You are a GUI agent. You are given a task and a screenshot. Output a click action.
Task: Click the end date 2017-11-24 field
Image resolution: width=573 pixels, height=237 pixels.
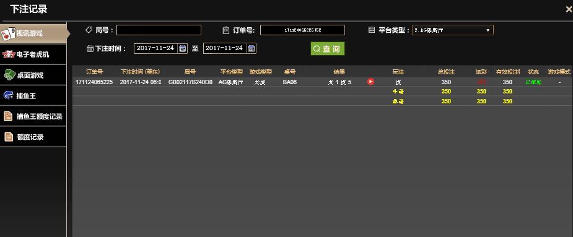[x=225, y=48]
